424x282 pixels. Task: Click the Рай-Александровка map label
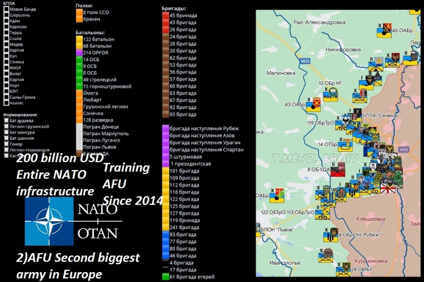pyautogui.click(x=319, y=22)
